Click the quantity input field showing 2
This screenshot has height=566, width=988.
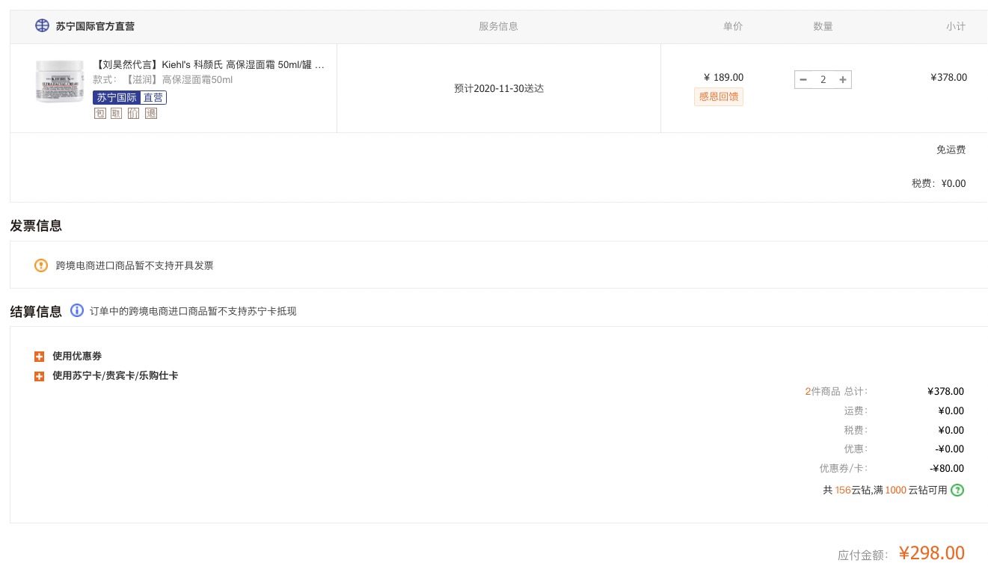coord(823,79)
